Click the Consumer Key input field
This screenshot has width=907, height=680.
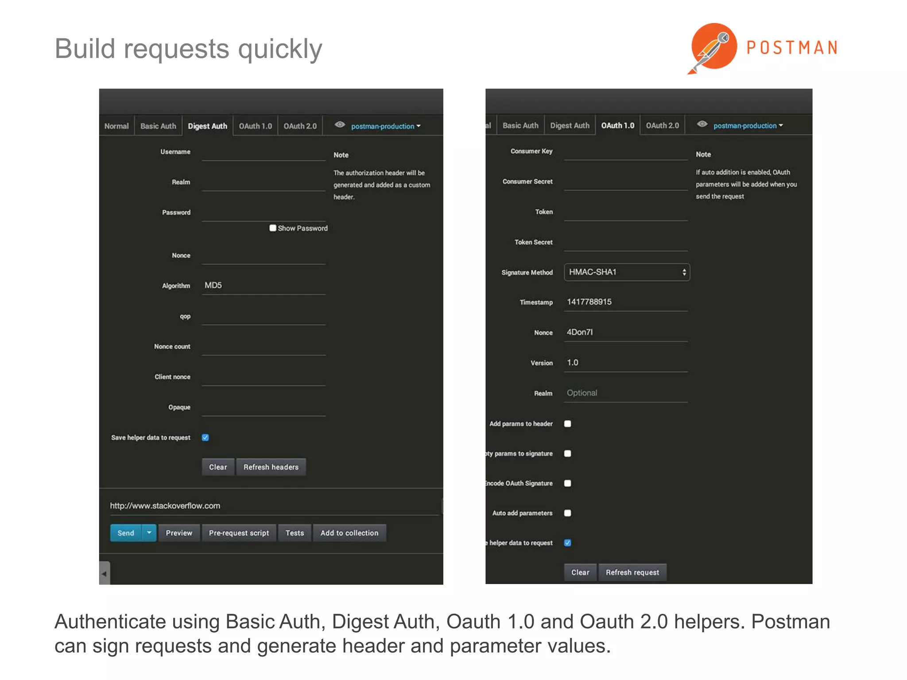626,152
